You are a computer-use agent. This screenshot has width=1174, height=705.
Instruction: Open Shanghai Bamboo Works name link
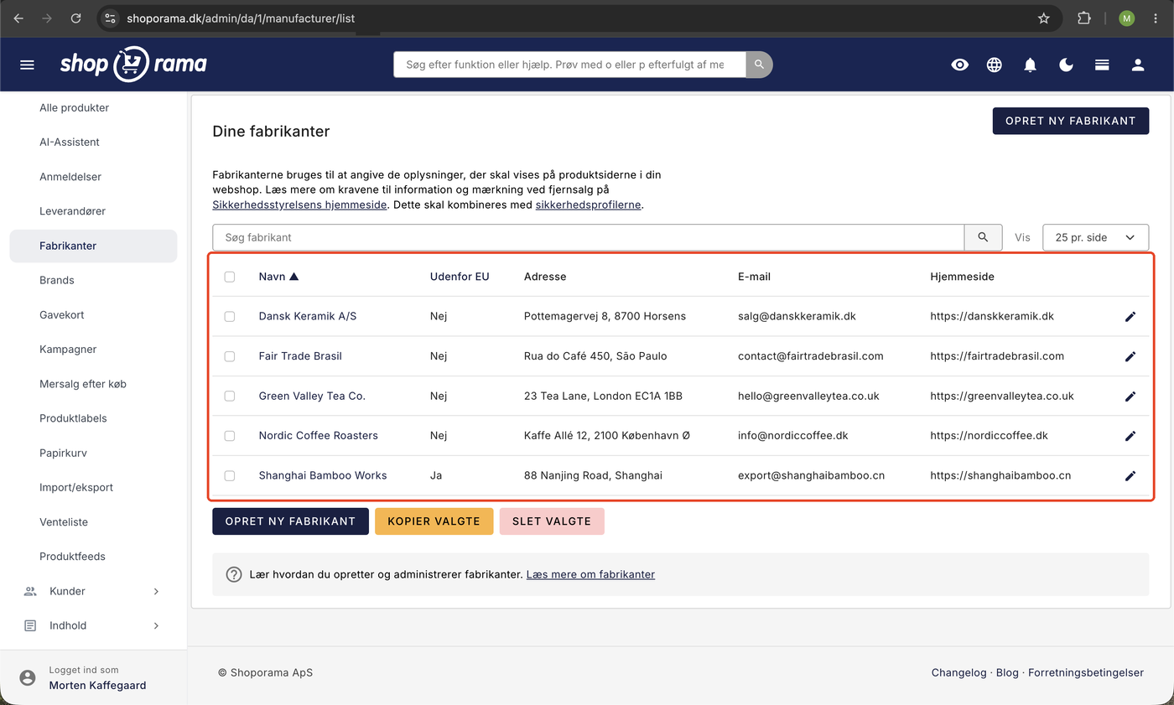[323, 475]
